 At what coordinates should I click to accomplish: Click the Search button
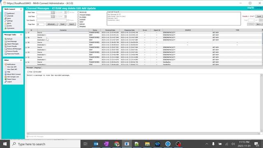72,24
